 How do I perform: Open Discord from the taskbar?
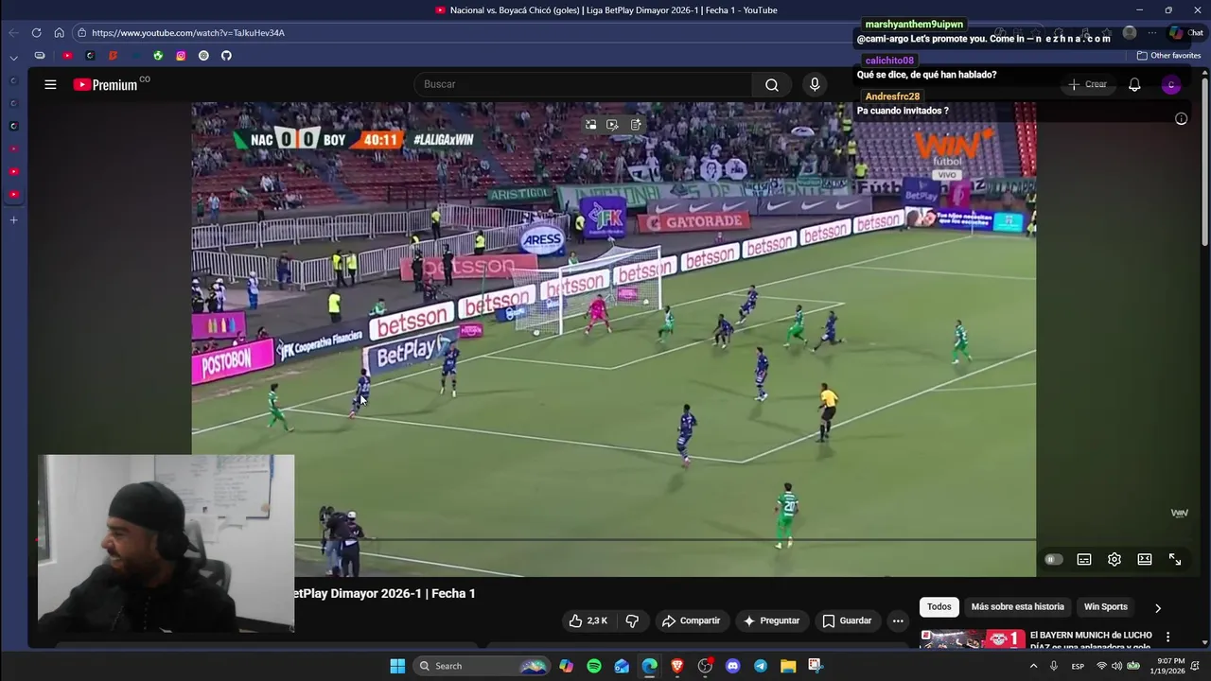732,666
